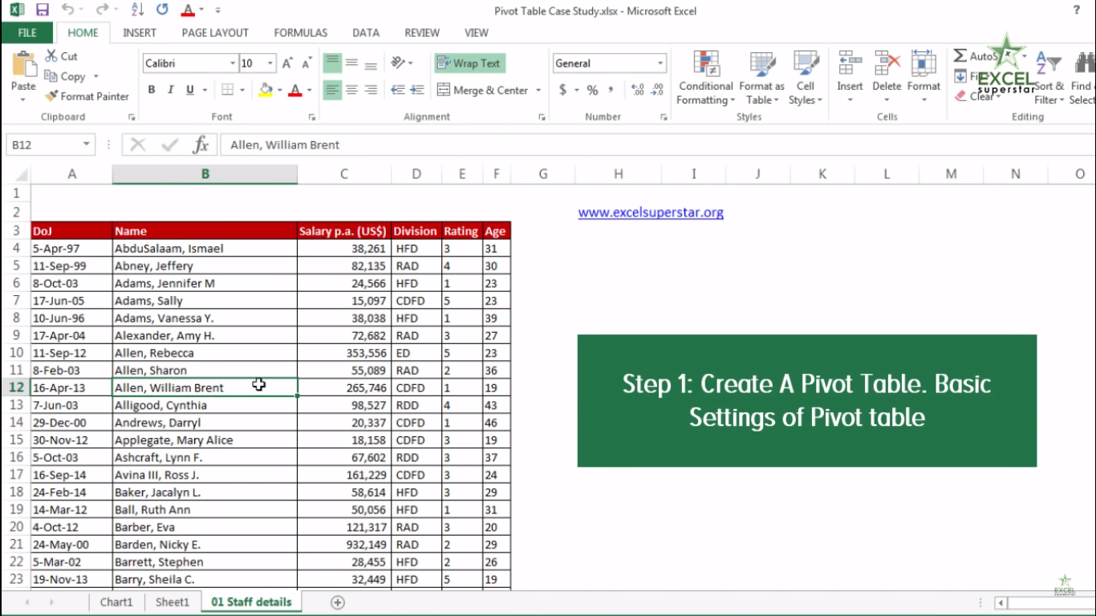Open the font name Calibri dropdown
Screen dimensions: 1096x616
coord(233,63)
